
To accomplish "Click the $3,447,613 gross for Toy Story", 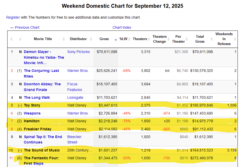I will (x=108, y=105).
